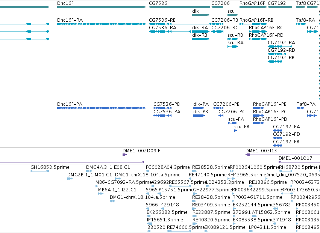
Task: Select the DME1-001O17 clone feature
Action: point(299,162)
